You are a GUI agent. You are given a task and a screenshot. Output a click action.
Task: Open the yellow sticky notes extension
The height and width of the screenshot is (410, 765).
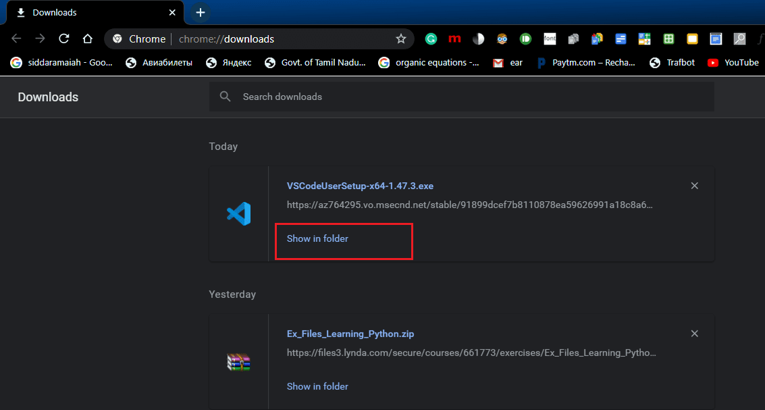coord(691,39)
